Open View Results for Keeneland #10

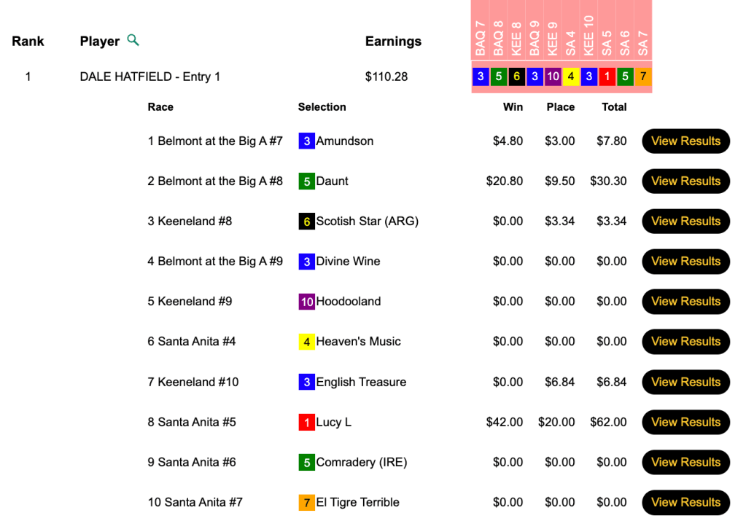click(685, 382)
